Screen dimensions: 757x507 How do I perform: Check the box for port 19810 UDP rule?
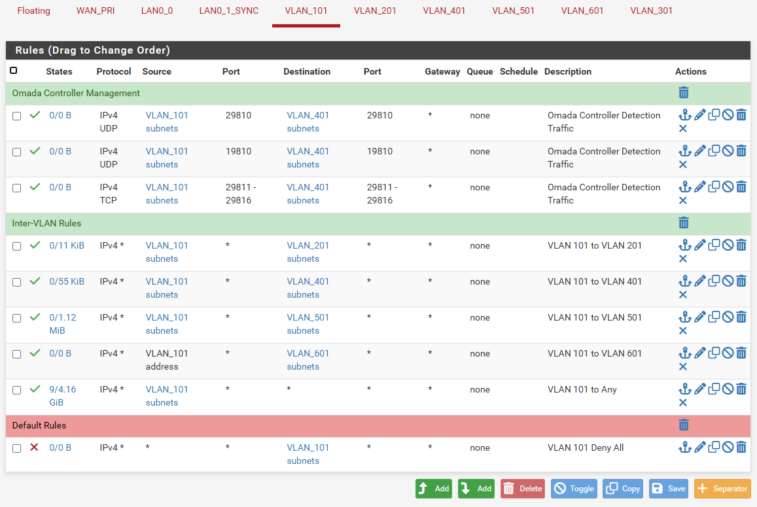point(17,152)
